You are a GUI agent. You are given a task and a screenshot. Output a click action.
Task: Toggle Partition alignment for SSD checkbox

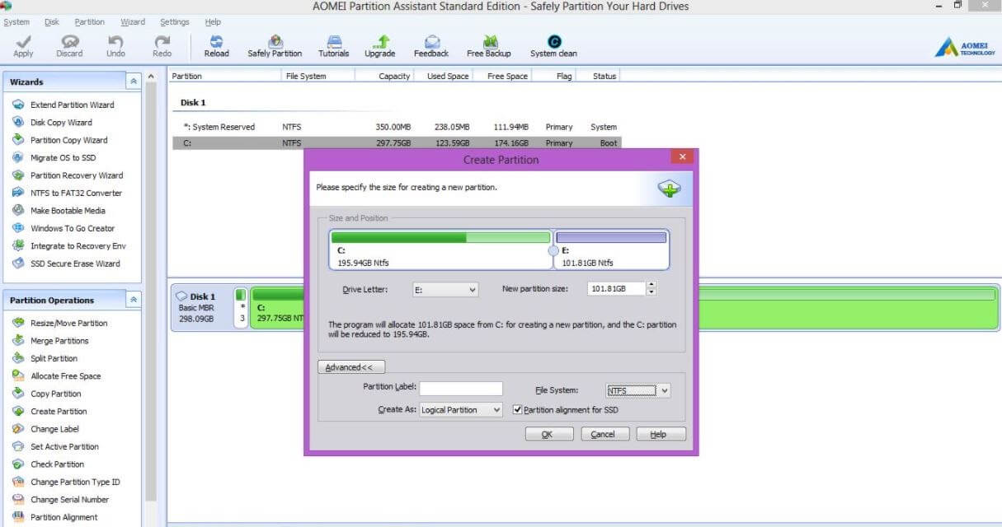click(x=518, y=409)
